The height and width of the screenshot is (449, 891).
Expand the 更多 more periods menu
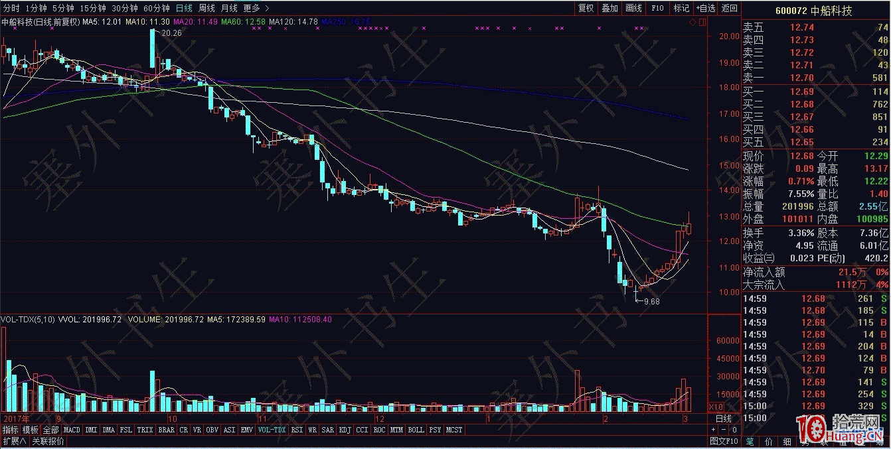pos(256,8)
